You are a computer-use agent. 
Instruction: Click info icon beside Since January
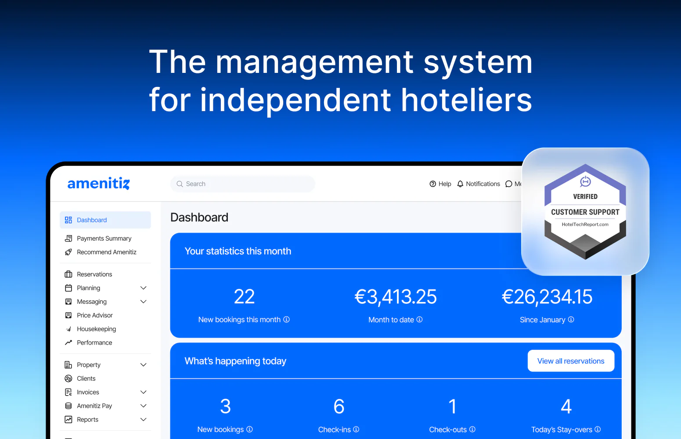pos(571,320)
